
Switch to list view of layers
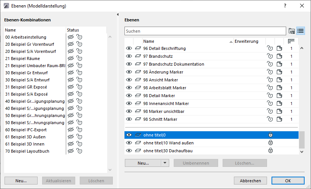pos(300,31)
